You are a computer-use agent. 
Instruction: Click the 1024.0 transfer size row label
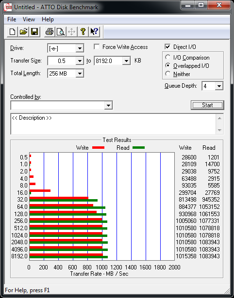pos(19,235)
